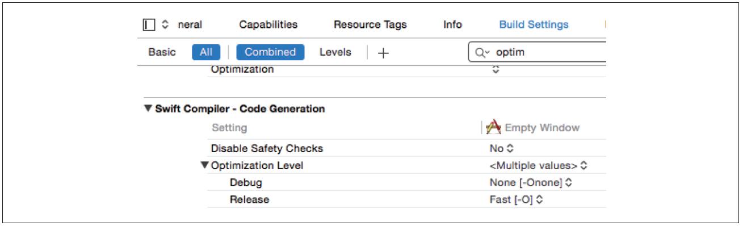743x226 pixels.
Task: Show Basic build settings
Action: [x=162, y=52]
